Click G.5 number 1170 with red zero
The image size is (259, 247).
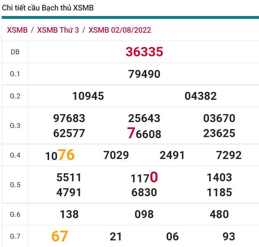click(x=144, y=178)
